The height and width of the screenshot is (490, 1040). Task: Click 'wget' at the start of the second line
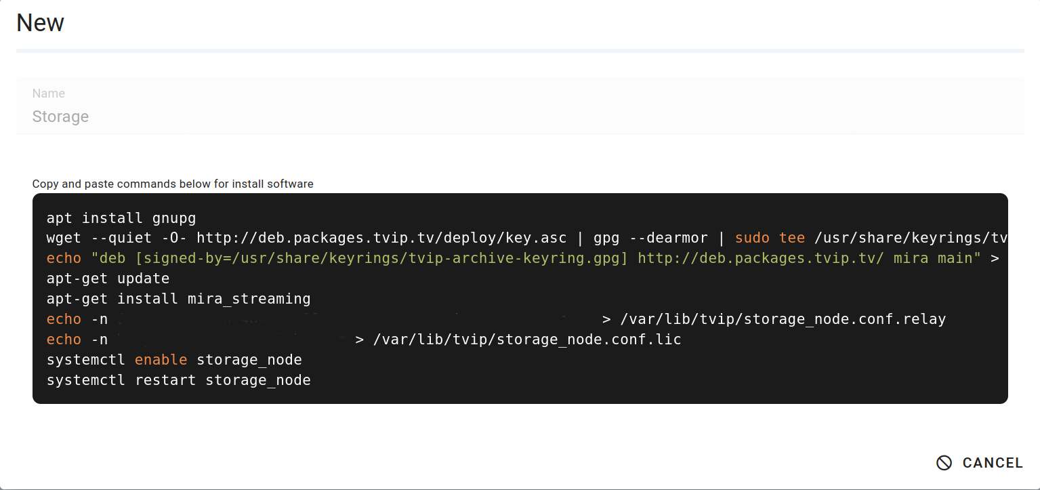tap(64, 238)
